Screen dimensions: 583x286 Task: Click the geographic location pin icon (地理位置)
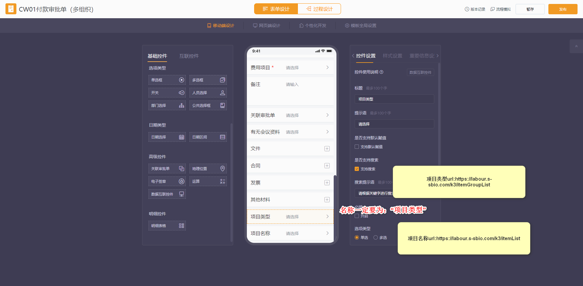pos(222,169)
